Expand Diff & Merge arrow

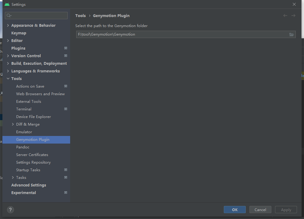tap(13, 124)
